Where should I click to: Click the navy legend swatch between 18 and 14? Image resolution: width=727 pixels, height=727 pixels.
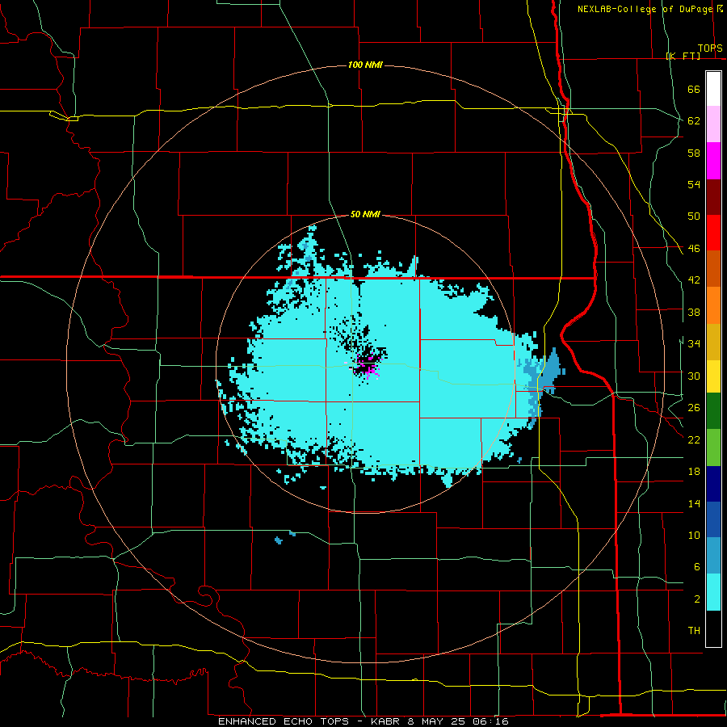tap(713, 484)
